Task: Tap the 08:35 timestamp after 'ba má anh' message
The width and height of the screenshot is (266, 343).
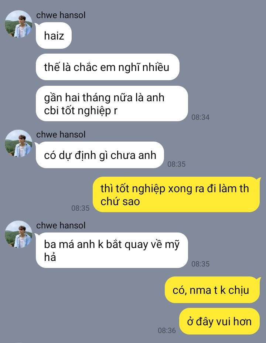Action: (201, 264)
